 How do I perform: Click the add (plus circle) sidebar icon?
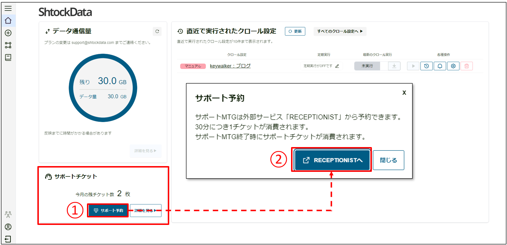tap(8, 33)
